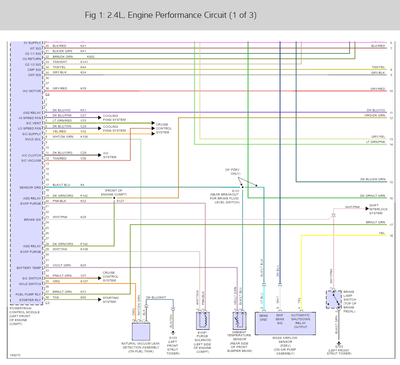Click circuit code 'K902'
The image size is (400, 365).
click(x=91, y=56)
